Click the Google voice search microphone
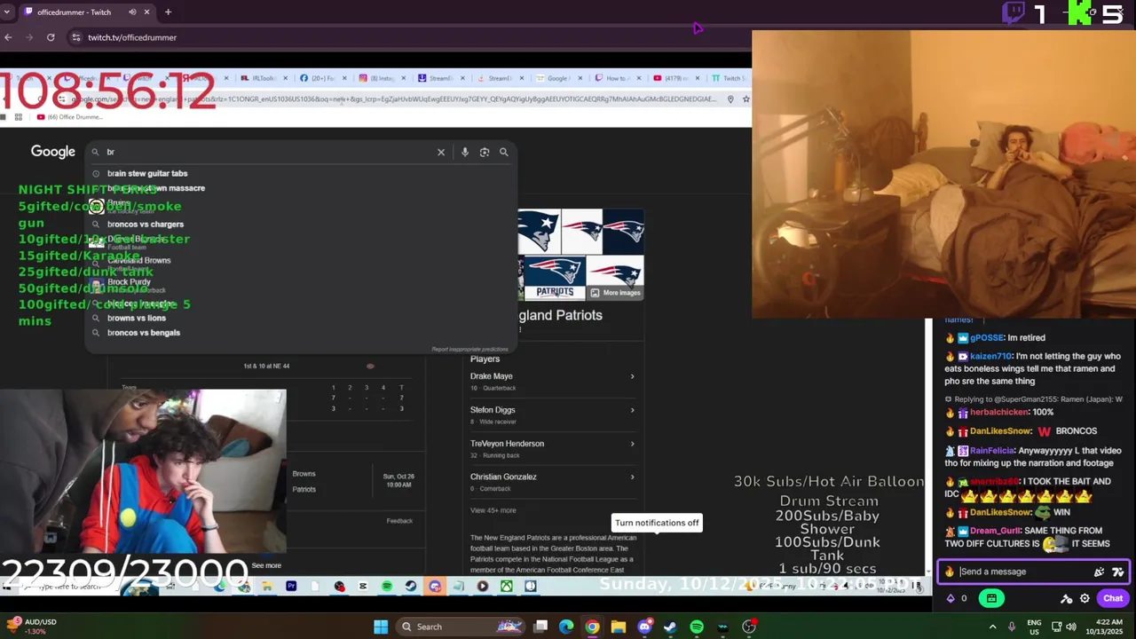 [464, 152]
